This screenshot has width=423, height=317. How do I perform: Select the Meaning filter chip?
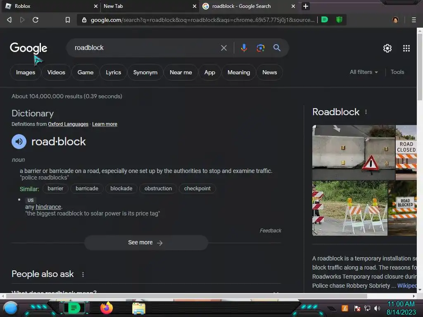pos(238,72)
